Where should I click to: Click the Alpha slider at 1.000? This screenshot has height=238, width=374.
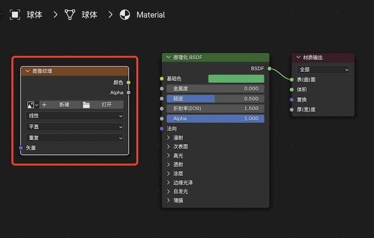pos(216,118)
